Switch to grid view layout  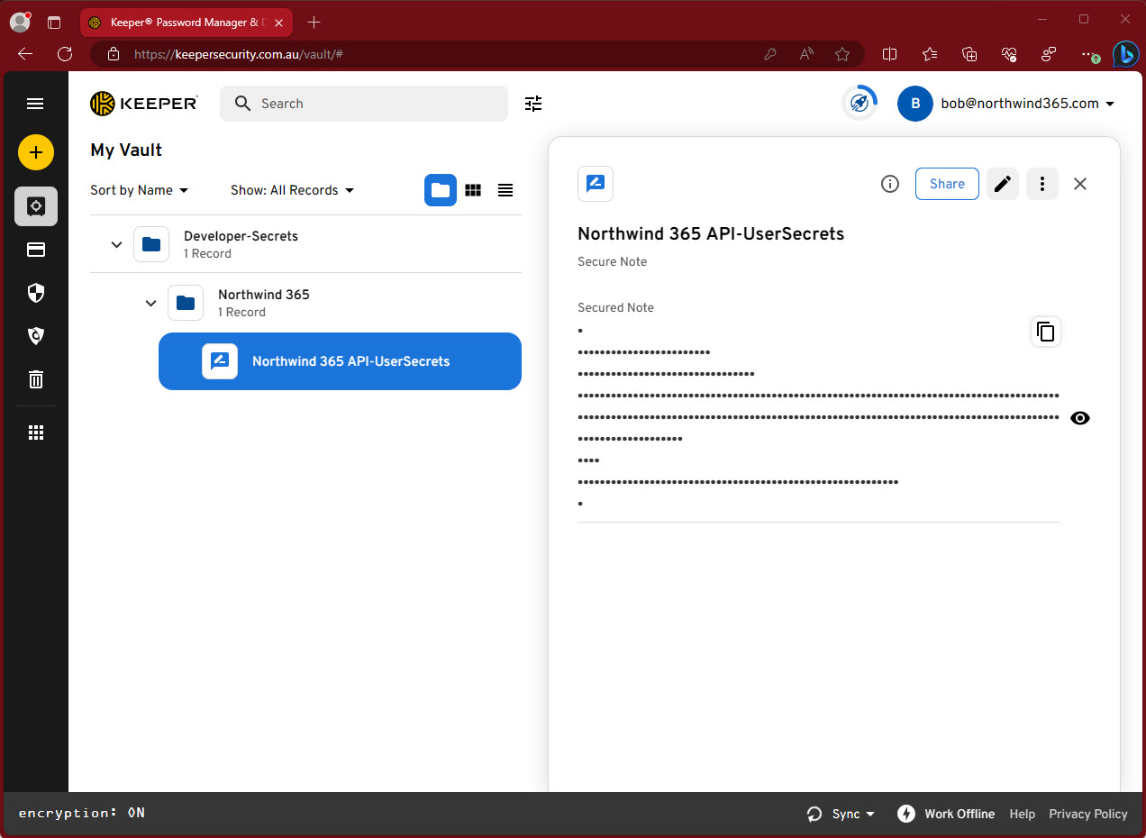pyautogui.click(x=473, y=190)
